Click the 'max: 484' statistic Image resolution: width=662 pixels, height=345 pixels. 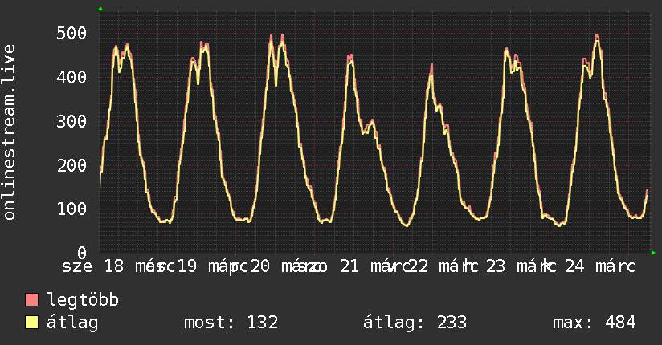tap(594, 323)
